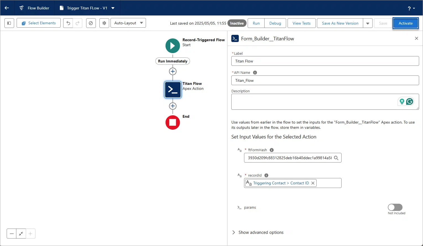Show API Name info tooltip icon
This screenshot has width=423, height=246.
click(x=255, y=72)
